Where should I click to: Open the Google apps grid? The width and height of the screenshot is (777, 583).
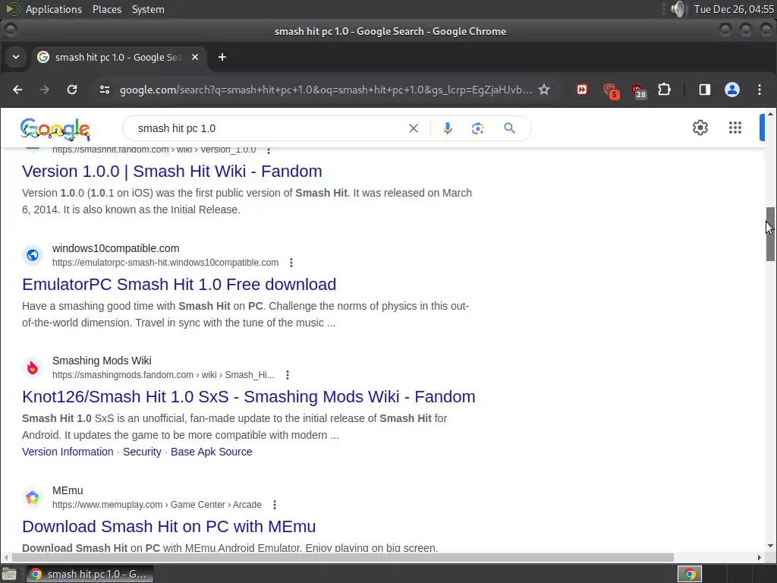735,128
